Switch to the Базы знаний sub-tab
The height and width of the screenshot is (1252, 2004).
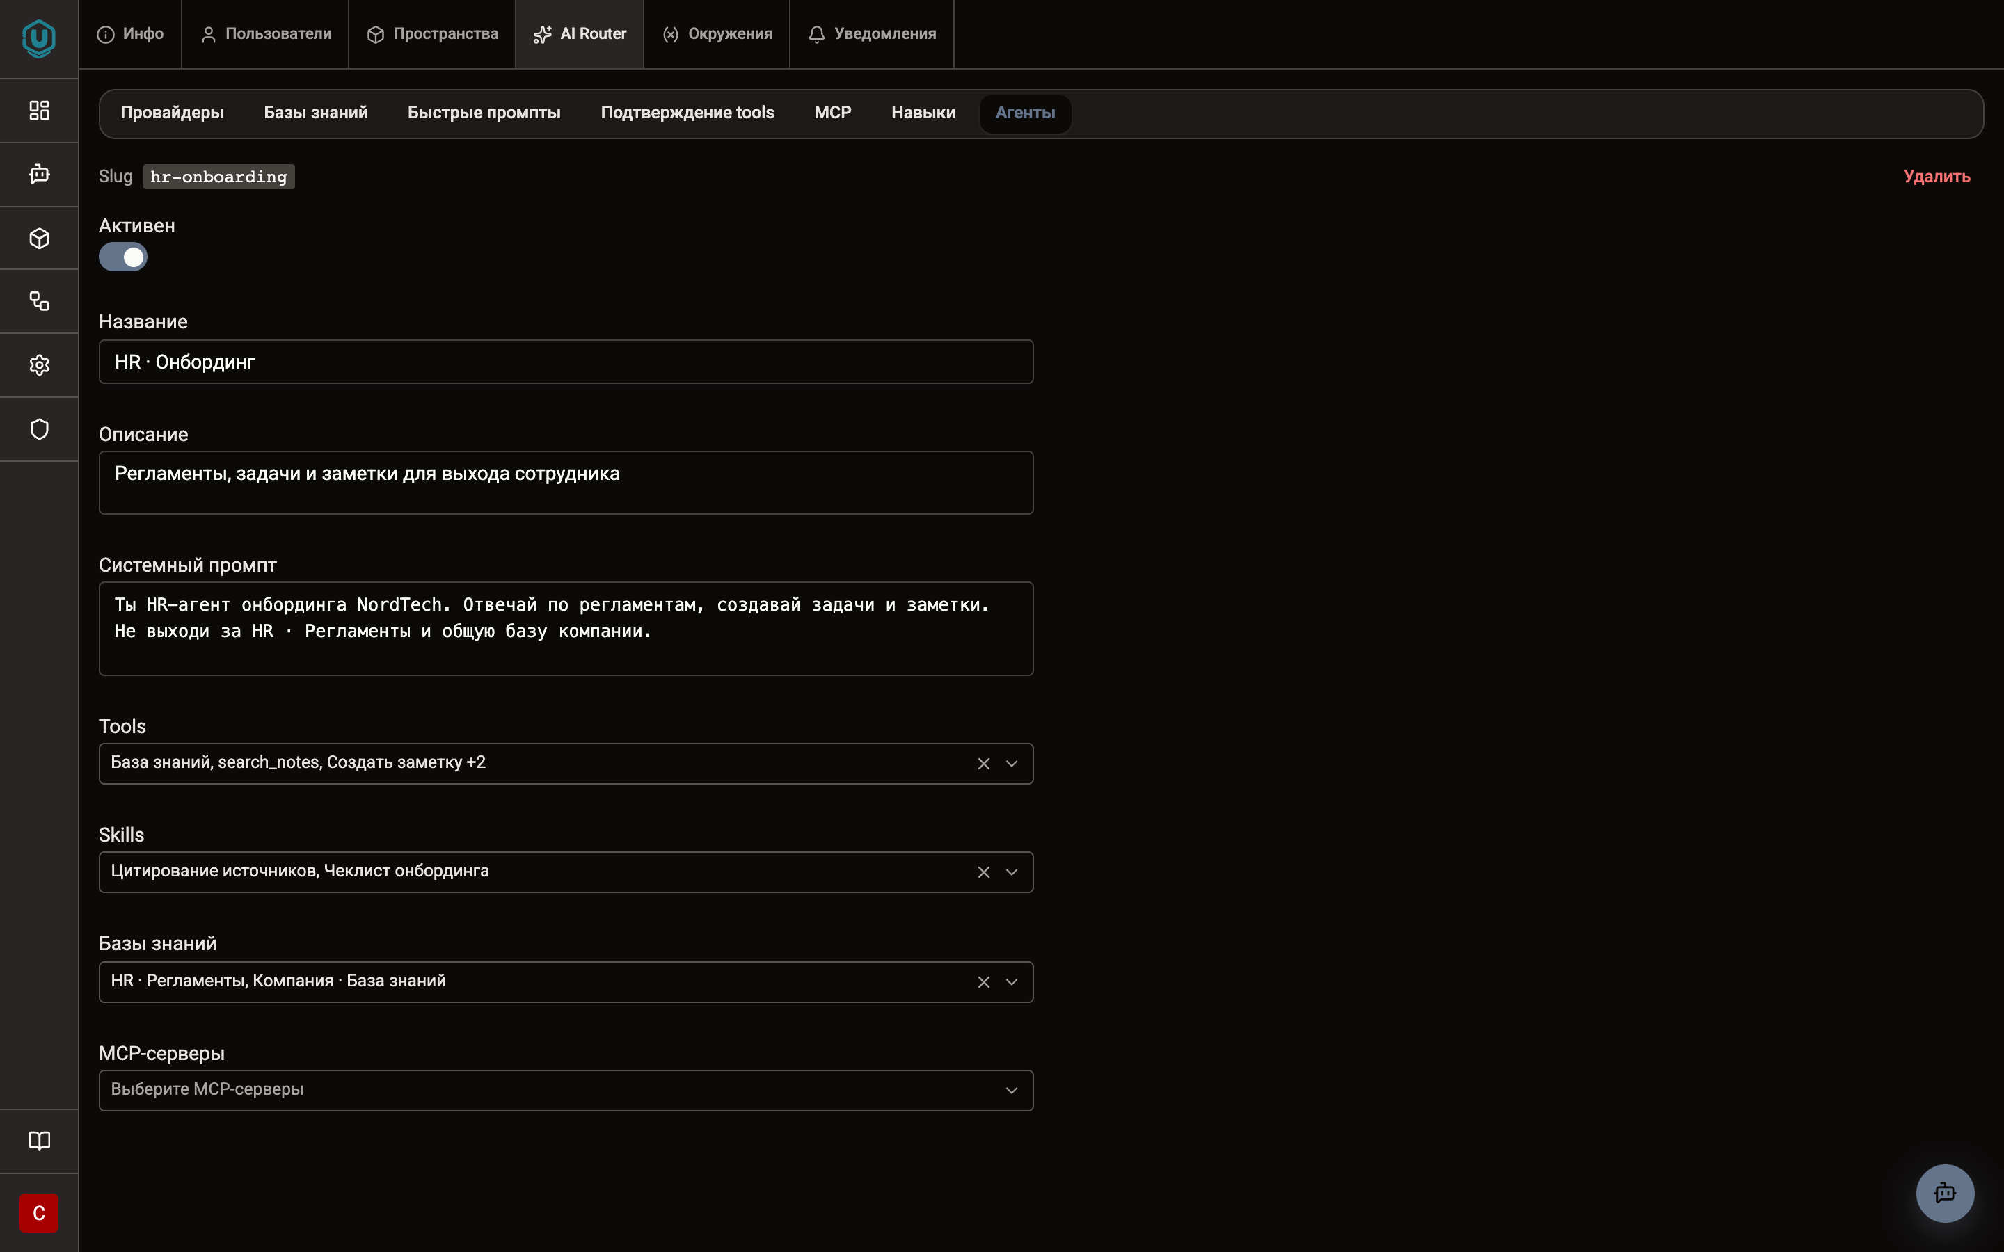coord(315,113)
